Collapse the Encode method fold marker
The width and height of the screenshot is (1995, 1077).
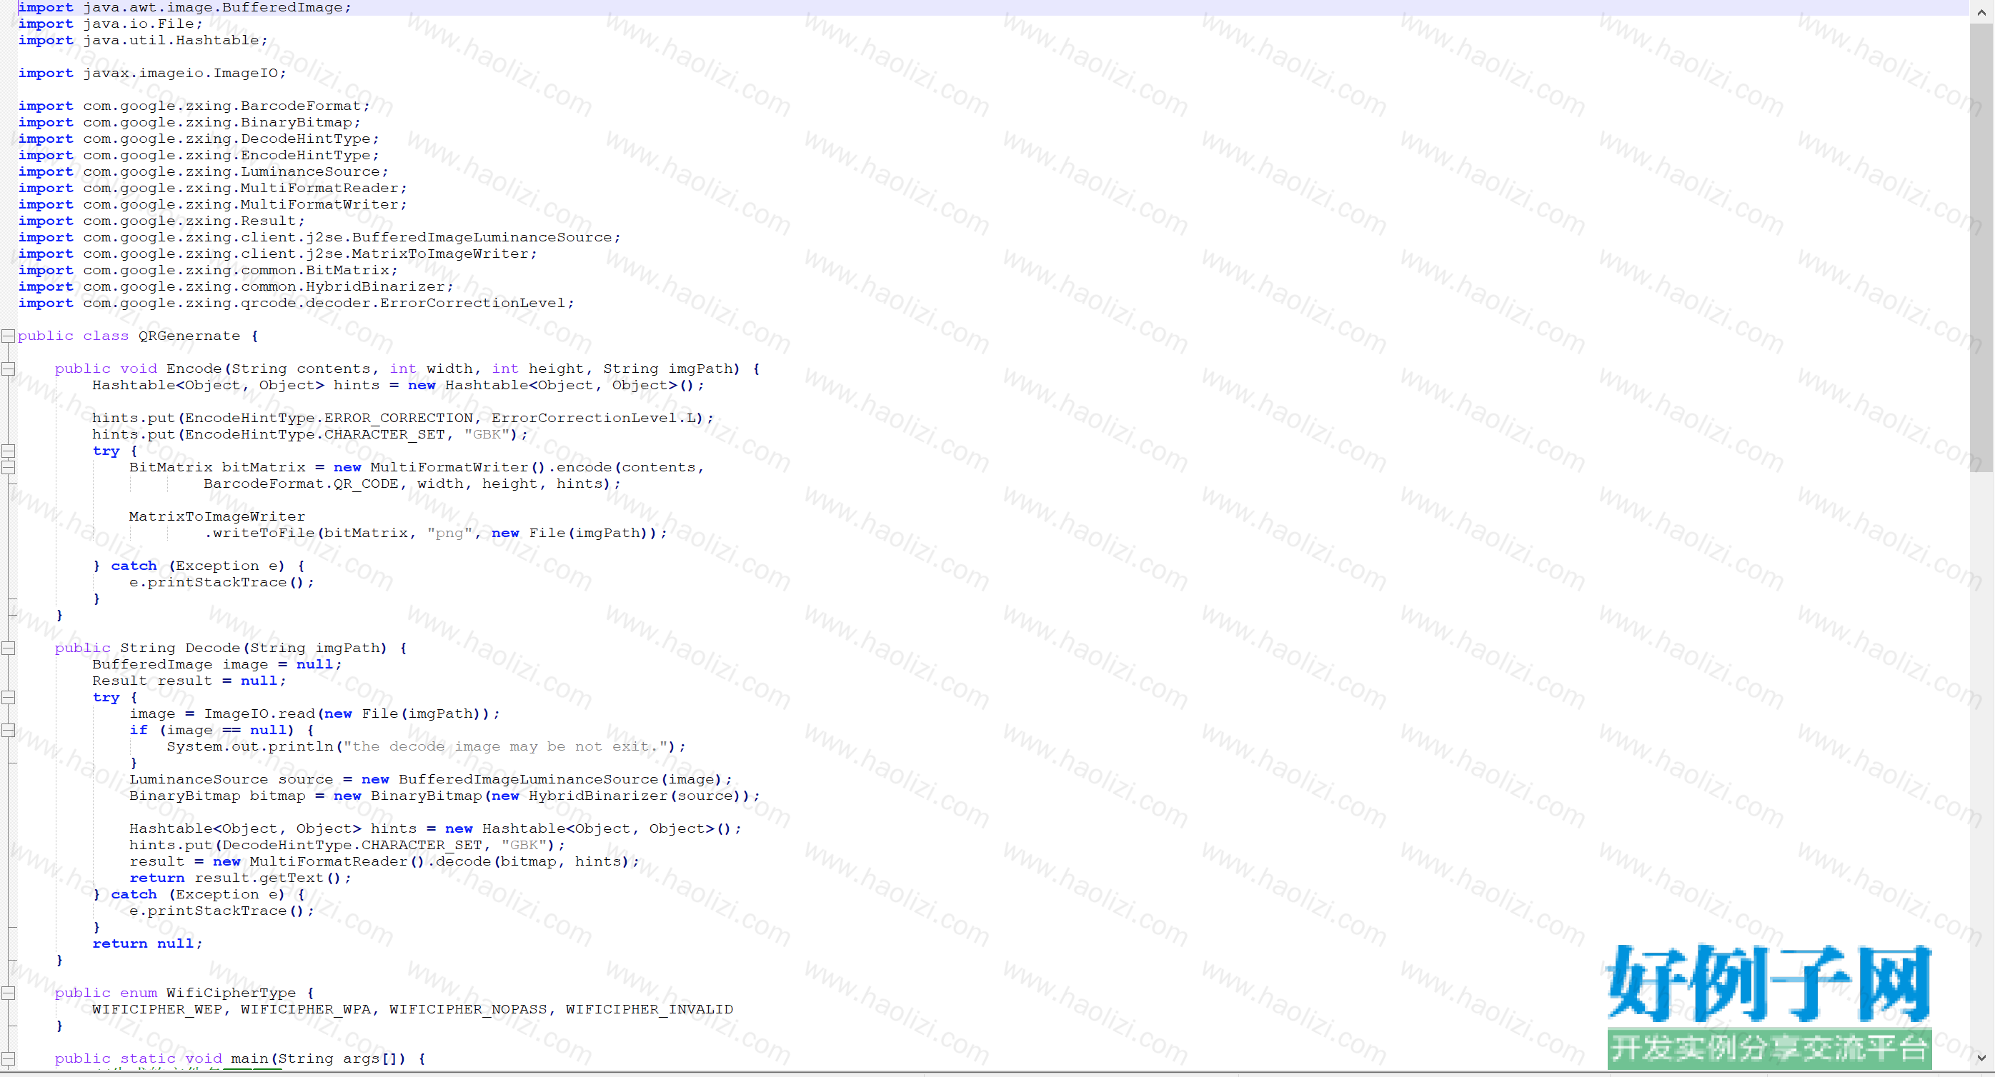click(8, 369)
